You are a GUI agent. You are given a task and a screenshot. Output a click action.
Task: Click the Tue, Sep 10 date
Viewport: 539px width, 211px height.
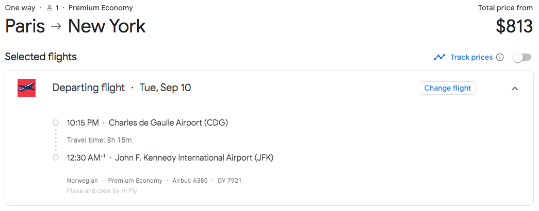(165, 87)
